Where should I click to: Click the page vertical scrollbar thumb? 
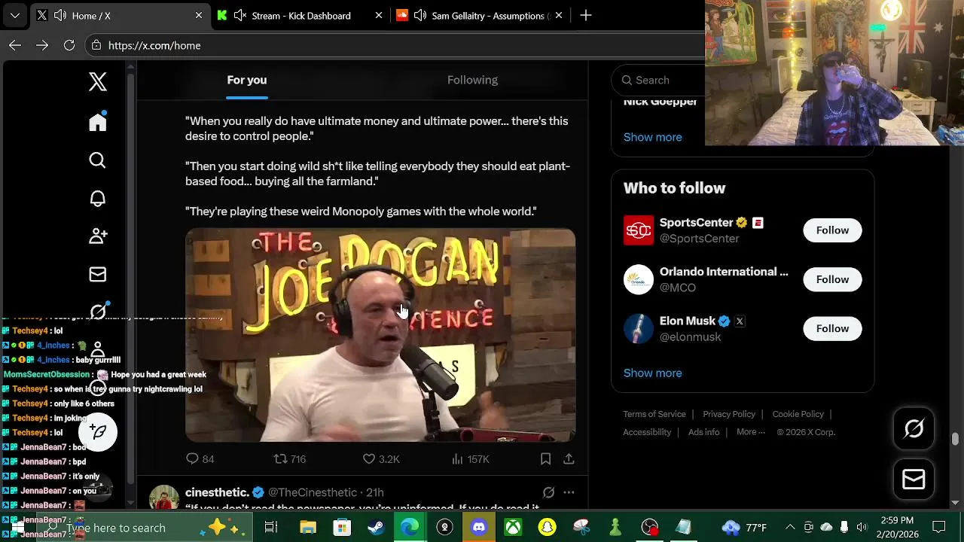click(955, 439)
